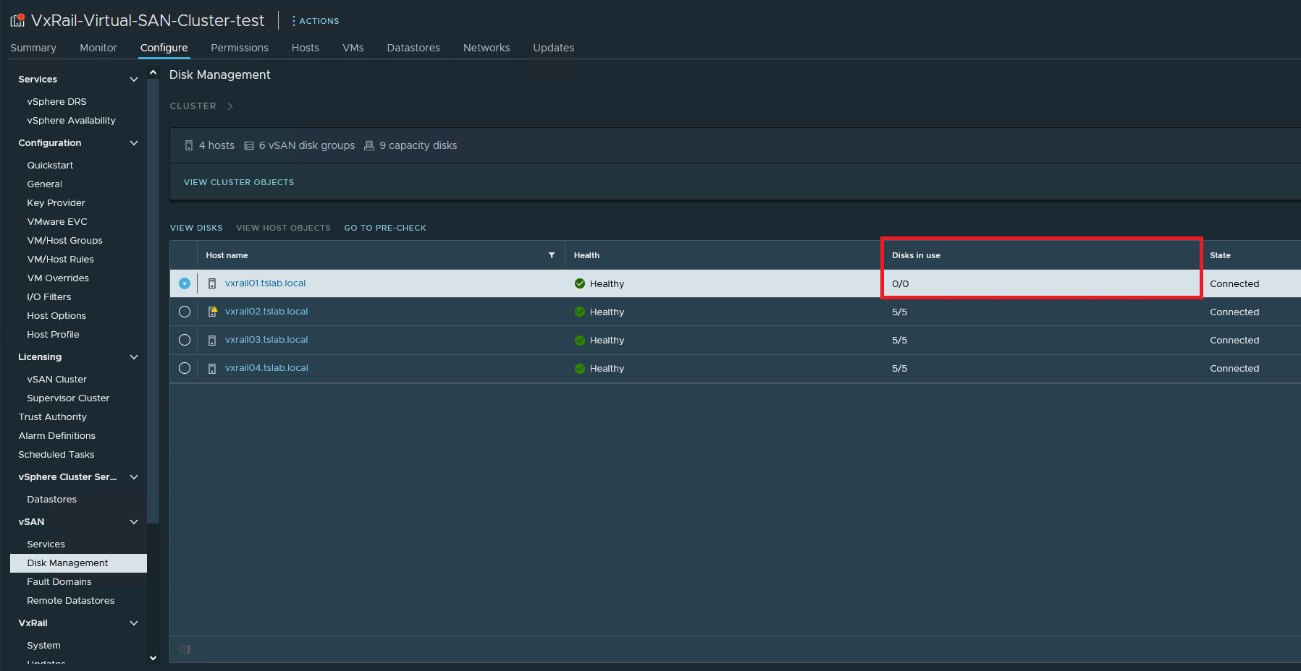1301x671 pixels.
Task: Select the radio button for vxrail03.tslab.local
Action: click(x=185, y=340)
